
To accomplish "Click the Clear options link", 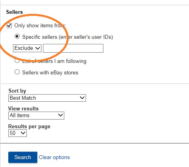I will point(54,157).
